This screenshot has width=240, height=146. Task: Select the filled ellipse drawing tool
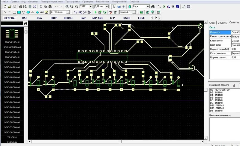28,12
